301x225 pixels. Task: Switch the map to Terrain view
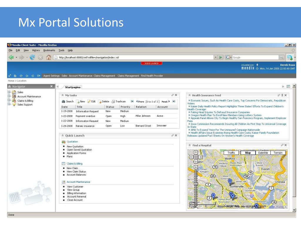[278, 153]
